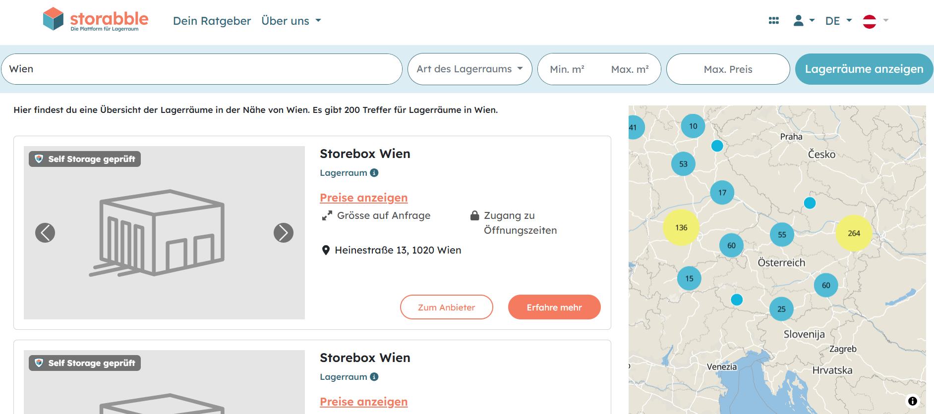Select map cluster 53
Screen dimensions: 934x414
tap(683, 164)
